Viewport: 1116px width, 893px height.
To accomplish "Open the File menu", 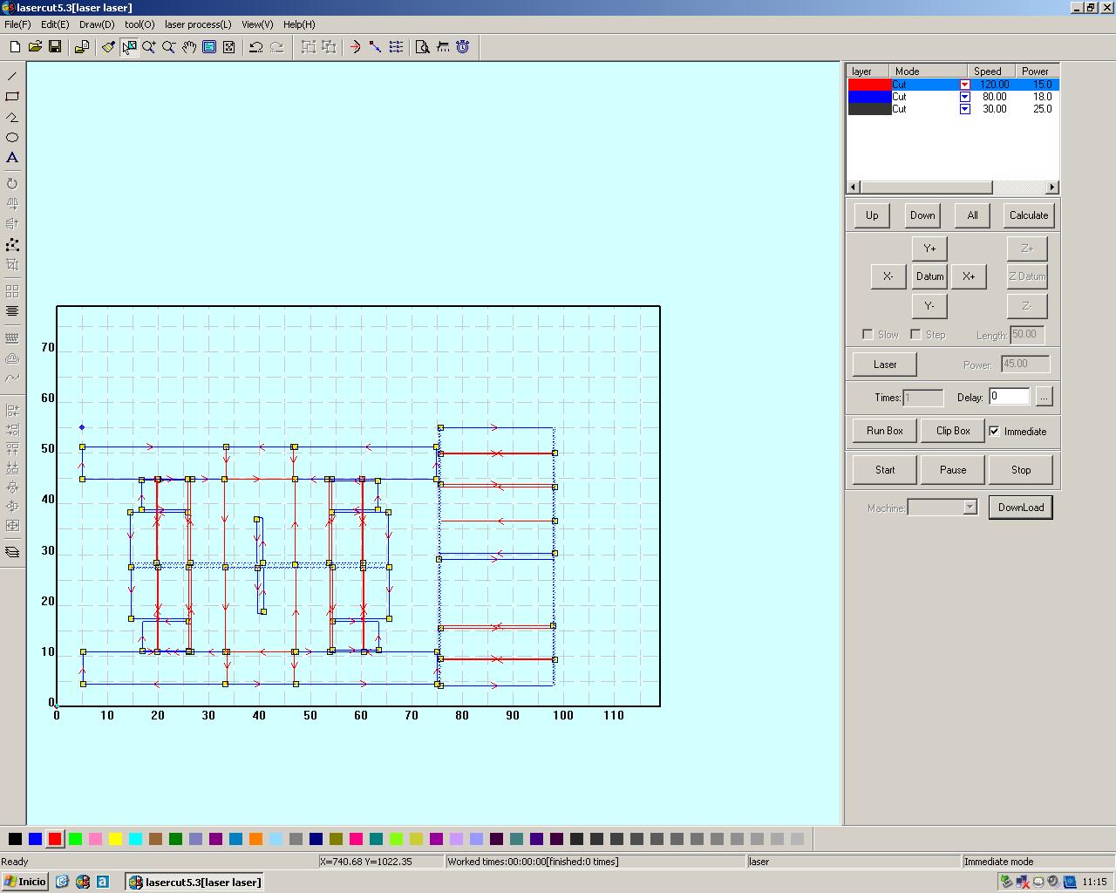I will (17, 24).
